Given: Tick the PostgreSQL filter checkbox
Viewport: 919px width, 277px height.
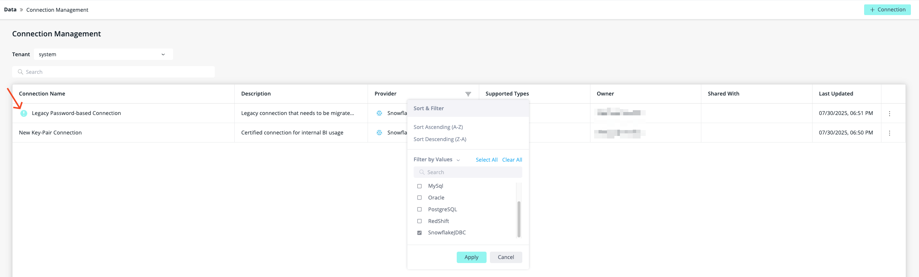Looking at the screenshot, I should pos(420,209).
